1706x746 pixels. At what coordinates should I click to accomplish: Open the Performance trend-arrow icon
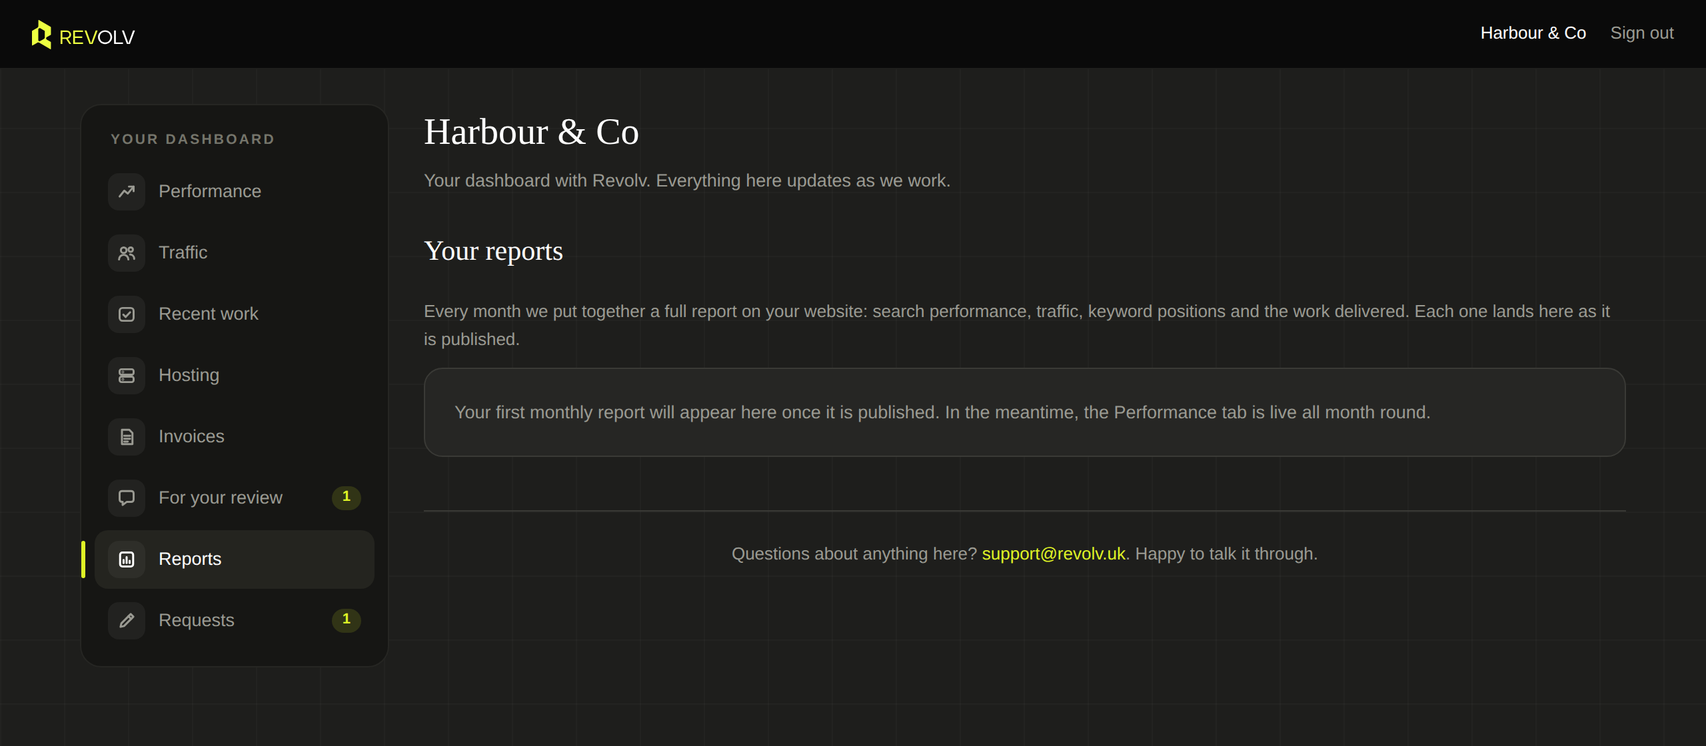127,192
